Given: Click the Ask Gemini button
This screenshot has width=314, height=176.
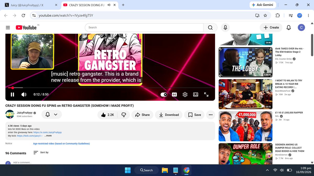Looking at the screenshot, I should tap(262, 5).
